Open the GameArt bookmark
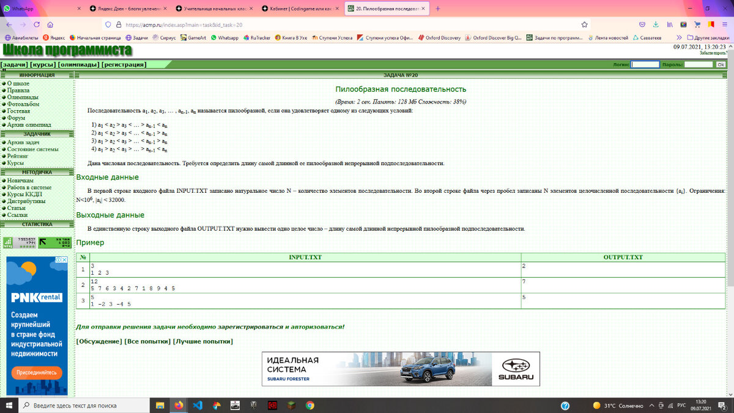This screenshot has width=734, height=413. pyautogui.click(x=193, y=37)
